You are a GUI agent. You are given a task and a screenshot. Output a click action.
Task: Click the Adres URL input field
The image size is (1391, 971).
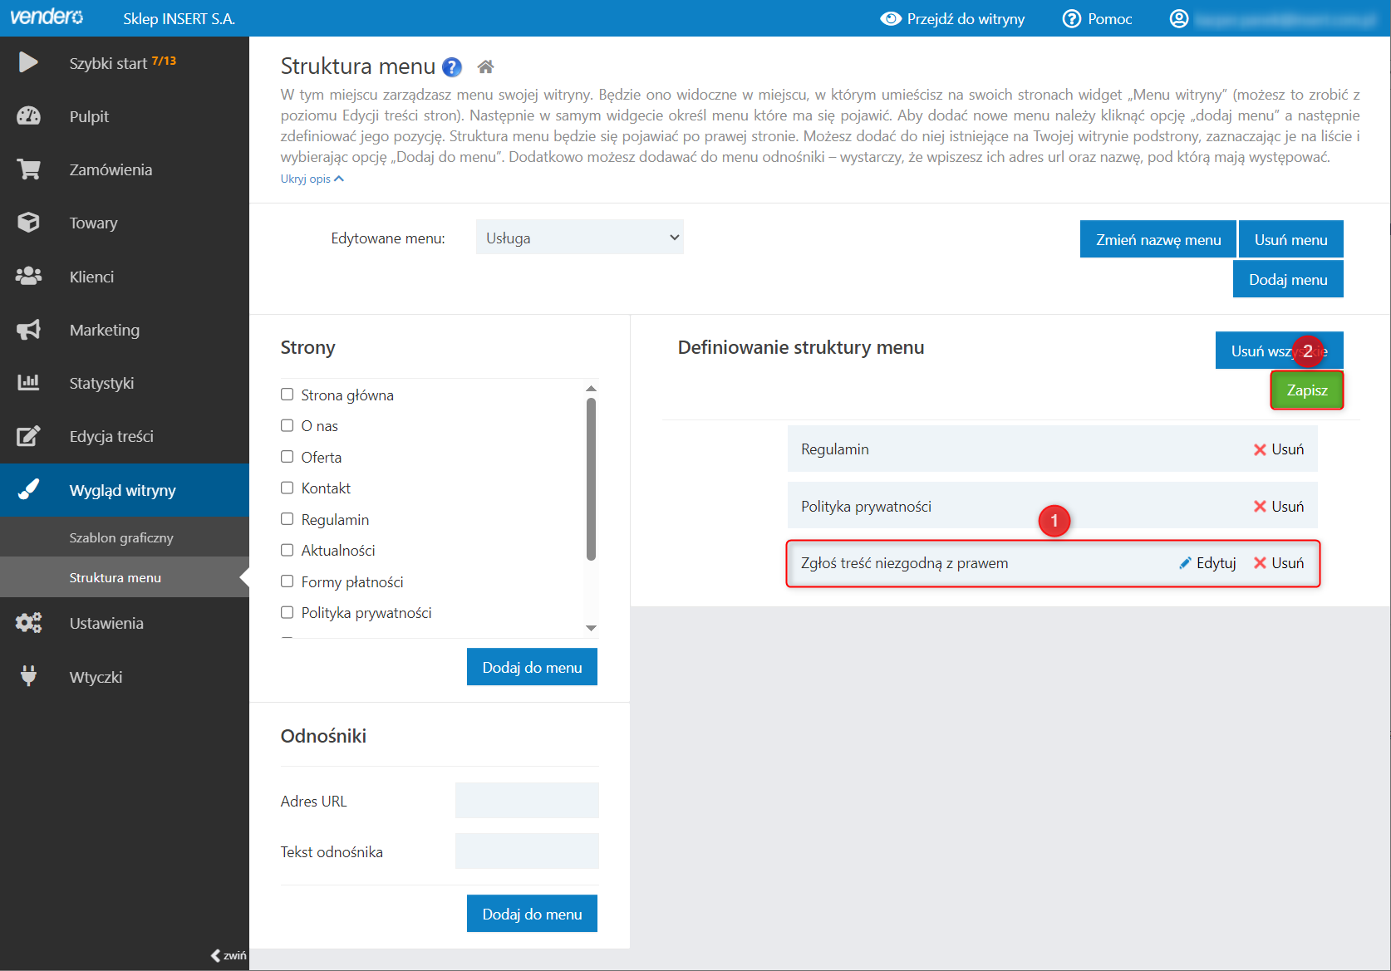click(x=527, y=801)
